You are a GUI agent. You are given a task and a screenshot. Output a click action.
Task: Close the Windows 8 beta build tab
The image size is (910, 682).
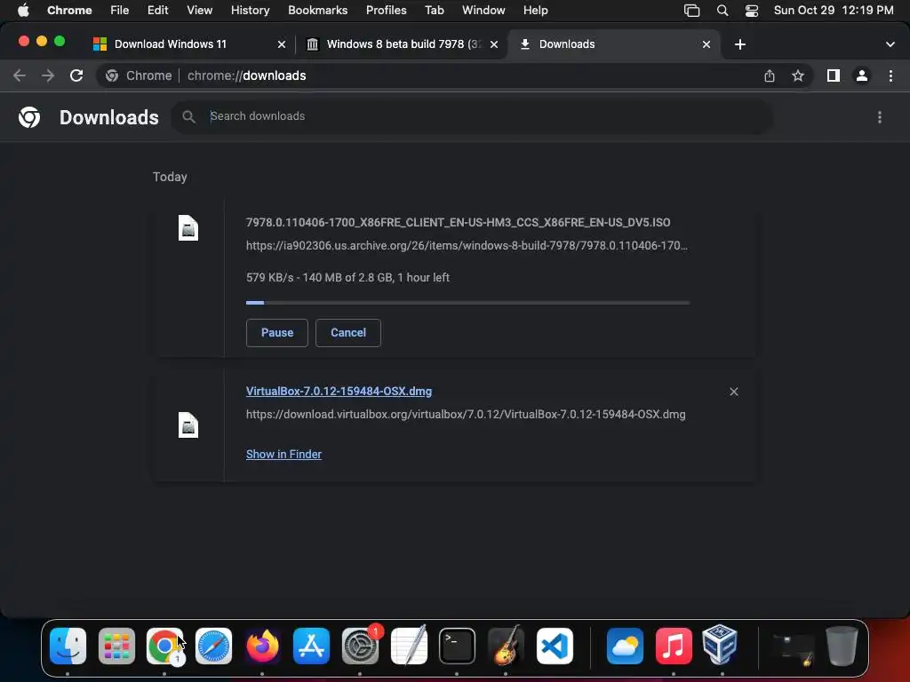point(494,44)
